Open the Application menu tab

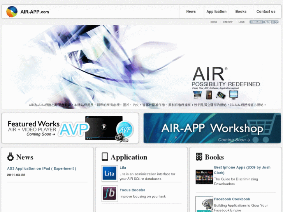click(216, 12)
